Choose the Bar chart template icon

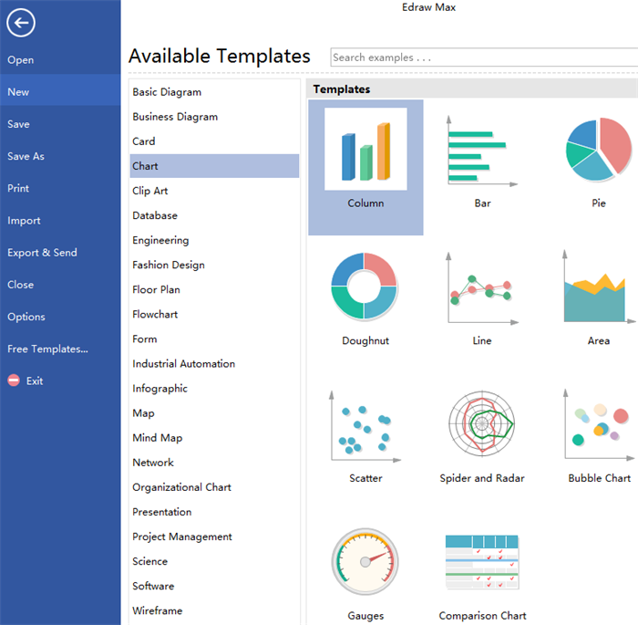click(x=482, y=150)
